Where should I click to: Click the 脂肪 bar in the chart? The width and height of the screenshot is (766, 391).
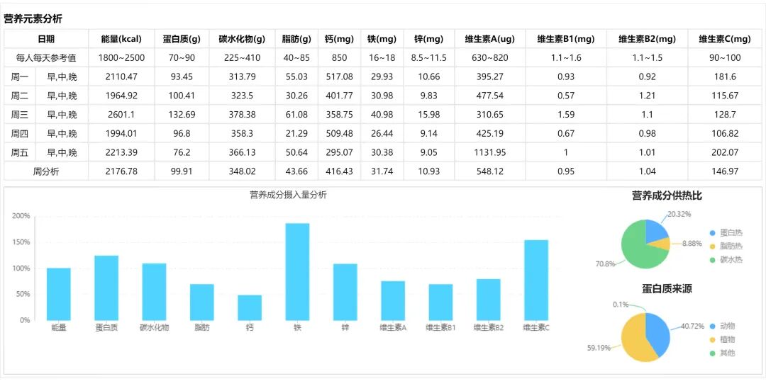(x=201, y=302)
